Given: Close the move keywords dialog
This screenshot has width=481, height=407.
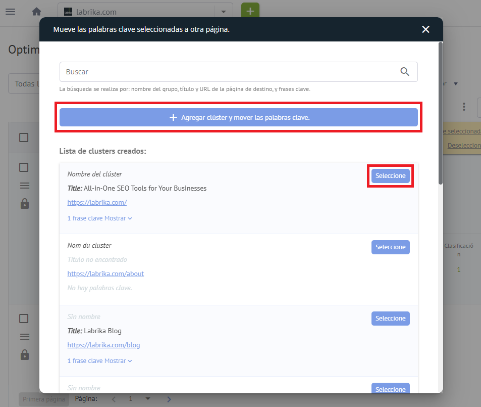Looking at the screenshot, I should tap(425, 29).
